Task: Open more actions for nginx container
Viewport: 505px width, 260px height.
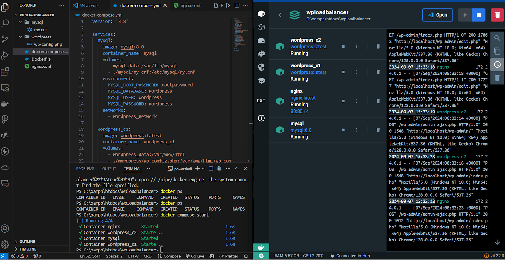Action: (x=356, y=101)
